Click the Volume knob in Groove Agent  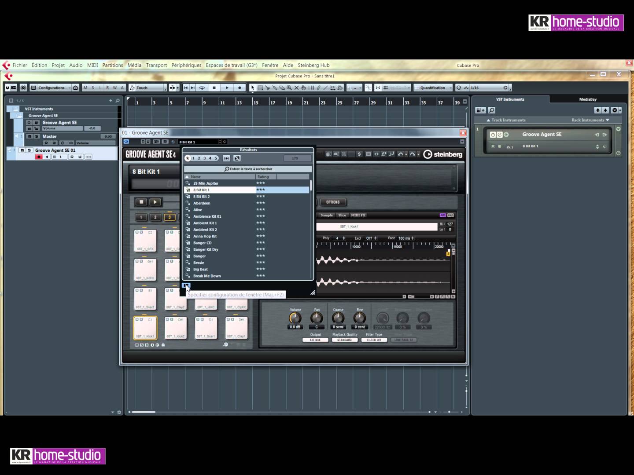pyautogui.click(x=295, y=318)
